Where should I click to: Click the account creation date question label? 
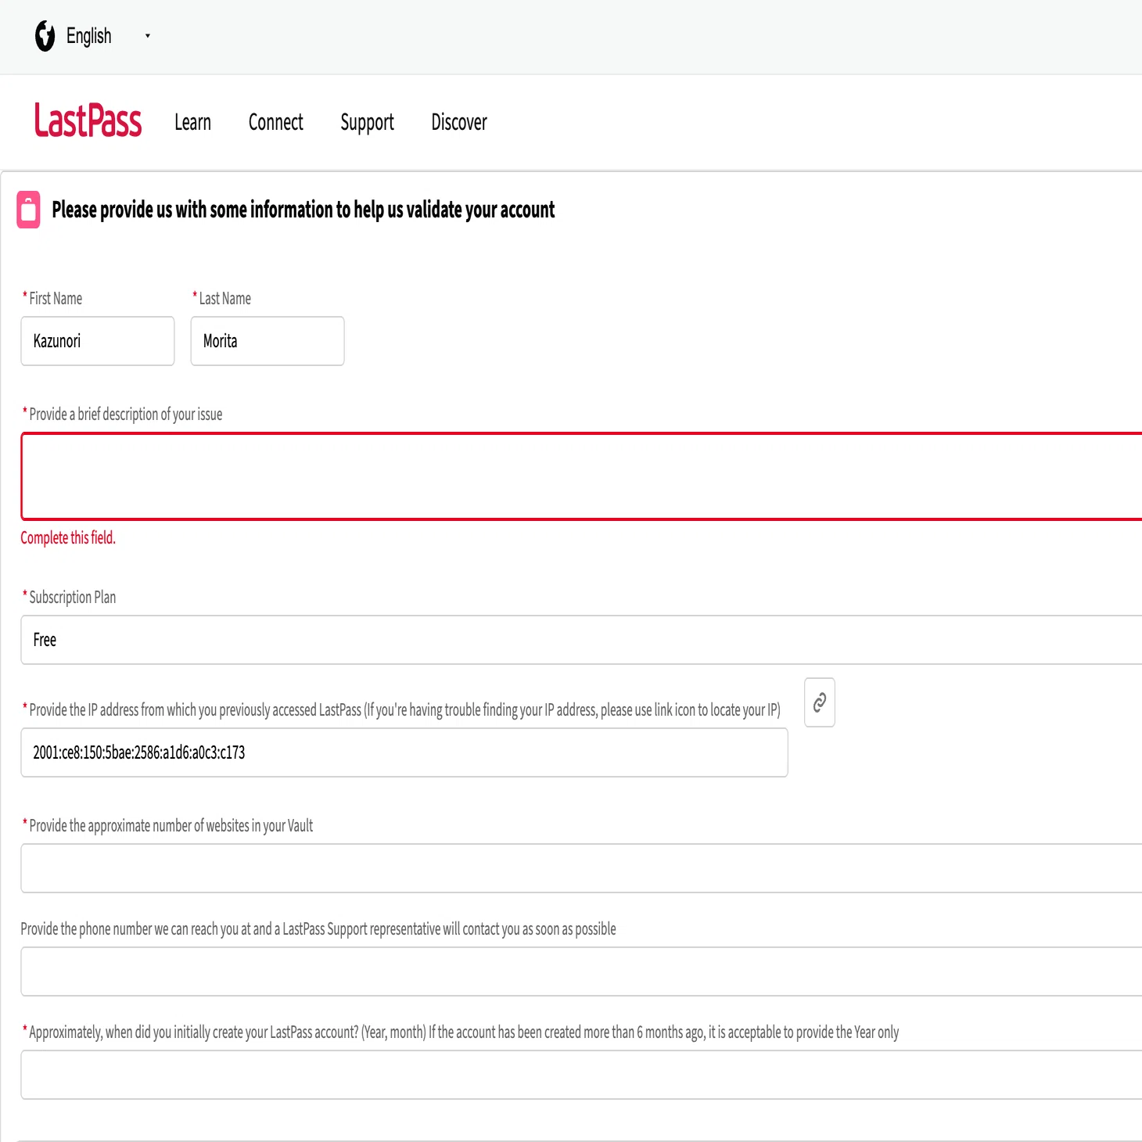(464, 1032)
